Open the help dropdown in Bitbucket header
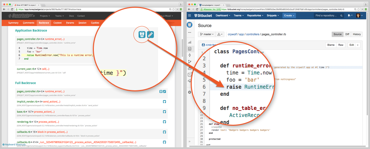 tap(350, 16)
